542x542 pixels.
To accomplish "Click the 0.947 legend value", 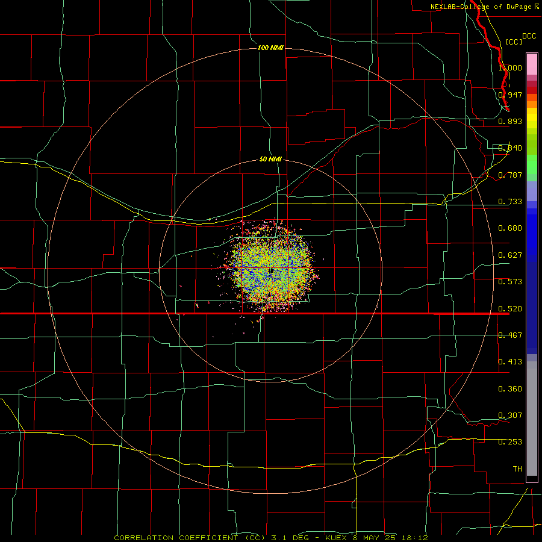I will click(x=510, y=95).
